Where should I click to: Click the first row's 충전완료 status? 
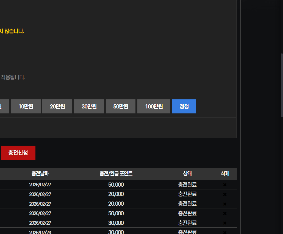(x=187, y=185)
